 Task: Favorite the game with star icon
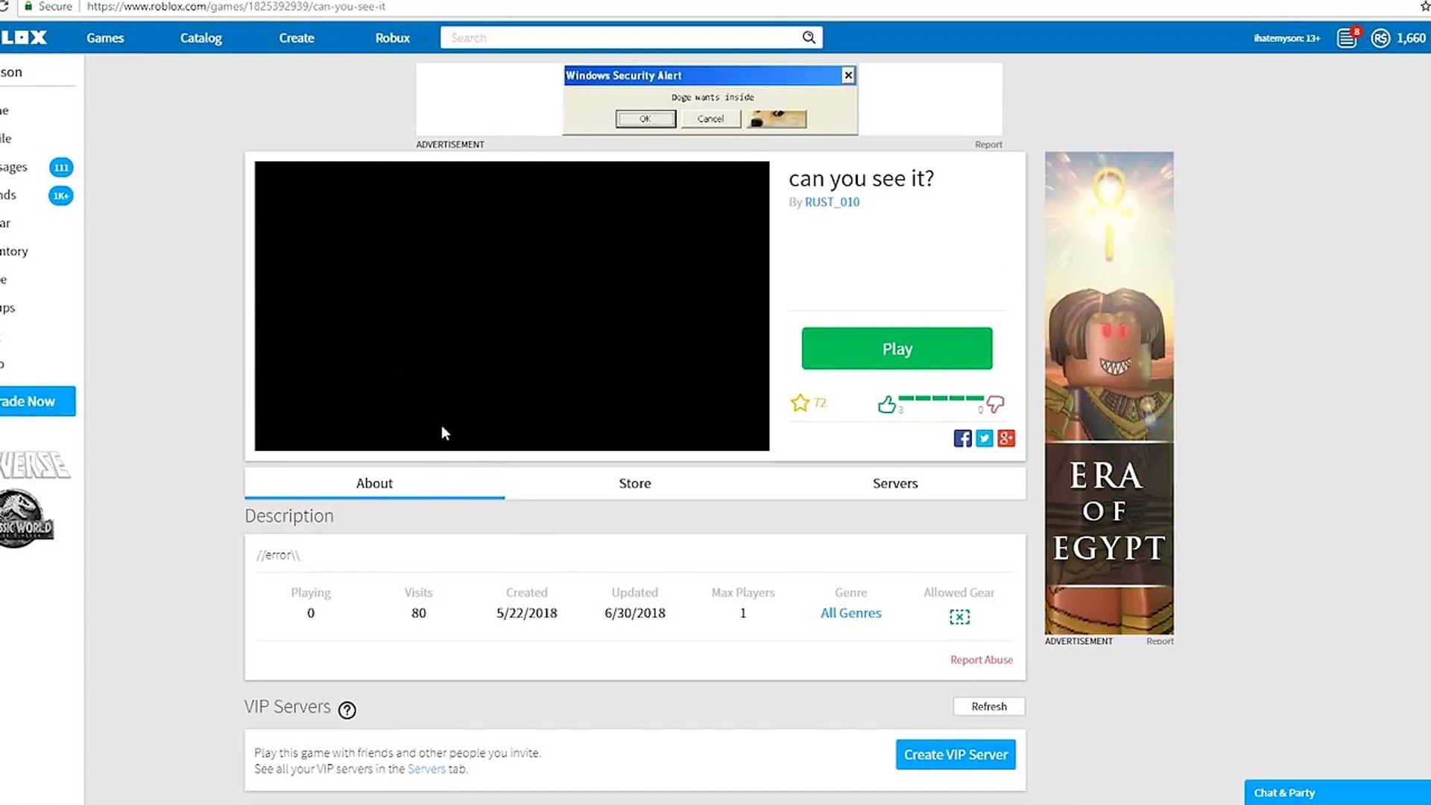coord(800,403)
